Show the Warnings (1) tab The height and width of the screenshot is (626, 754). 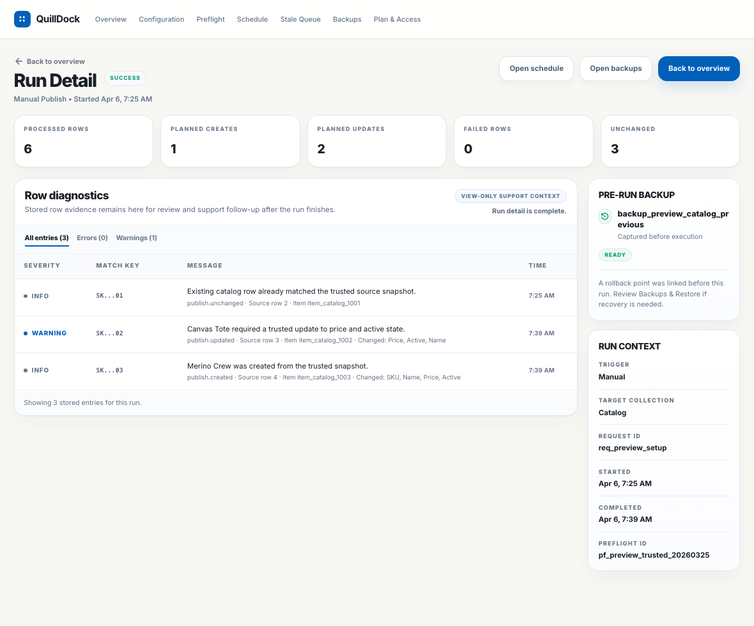pos(136,238)
